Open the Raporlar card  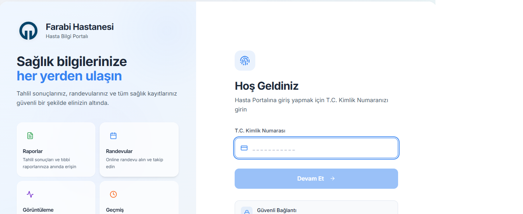(x=56, y=150)
